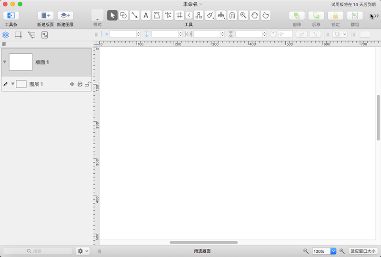This screenshot has width=381, height=257.
Task: Collapse the tool palette chevron
Action: click(x=189, y=15)
